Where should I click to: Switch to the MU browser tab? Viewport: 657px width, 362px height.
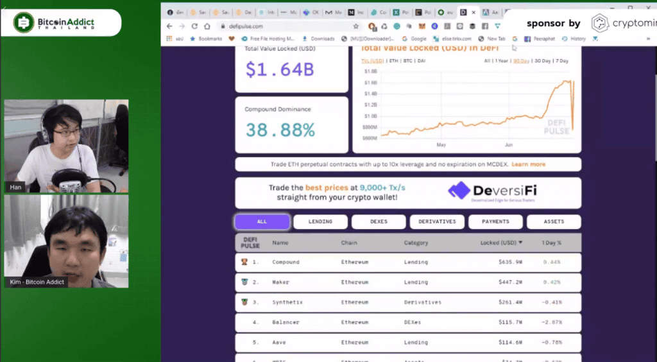[x=289, y=13]
